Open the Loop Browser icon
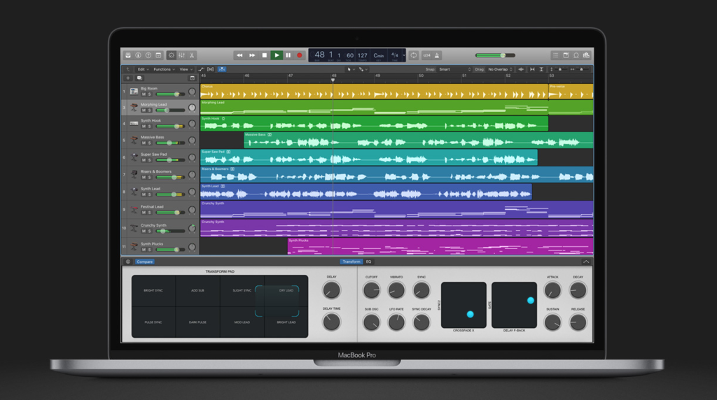The image size is (717, 400). coord(576,55)
